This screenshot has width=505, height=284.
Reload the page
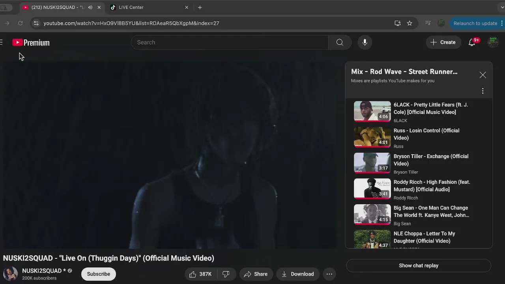(x=21, y=23)
